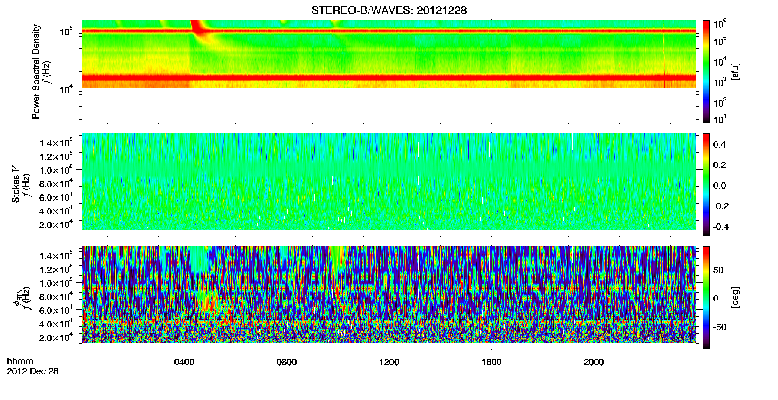
Task: Click the 2000 time axis label
Action: (594, 362)
